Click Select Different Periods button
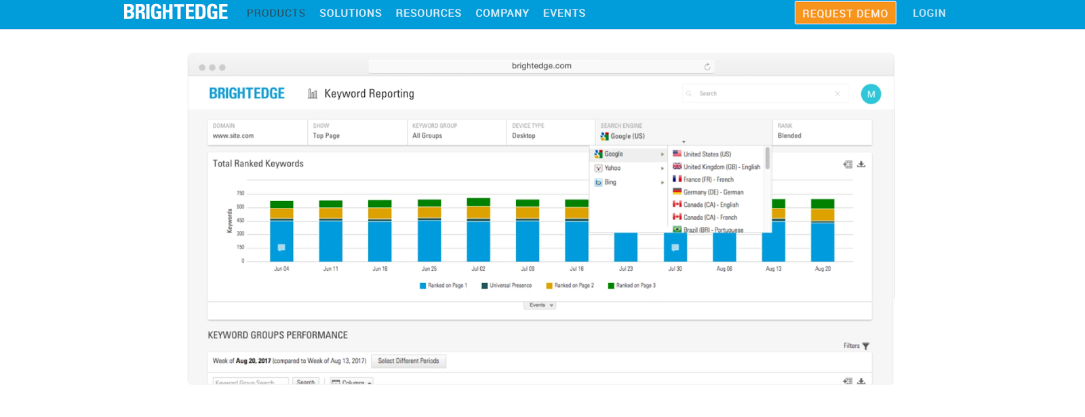The height and width of the screenshot is (417, 1085). coord(408,361)
